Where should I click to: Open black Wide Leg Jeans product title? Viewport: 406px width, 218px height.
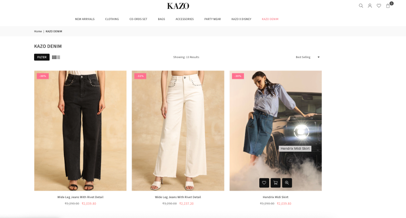[80, 197]
